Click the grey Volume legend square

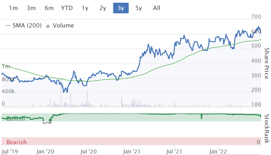pos(48,26)
